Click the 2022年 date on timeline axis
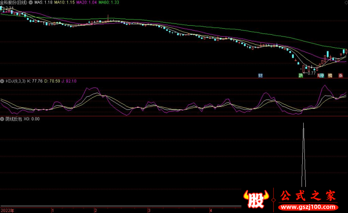Image resolution: width=348 pixels, height=213 pixels. click(7, 210)
